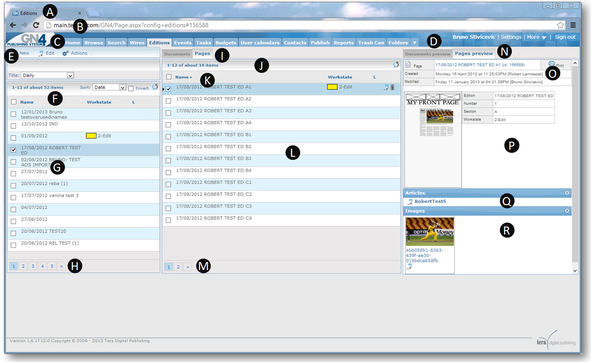Enable the Invert sort checkbox
The width and height of the screenshot is (591, 362).
click(x=131, y=88)
